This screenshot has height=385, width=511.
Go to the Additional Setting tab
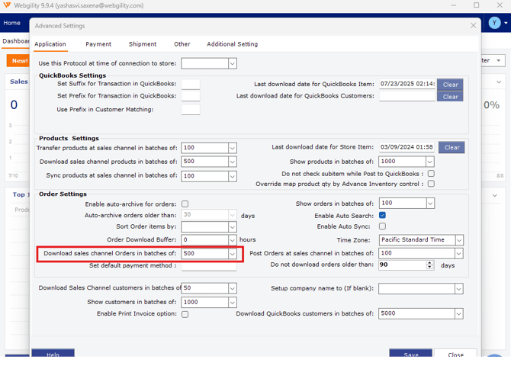coord(232,44)
